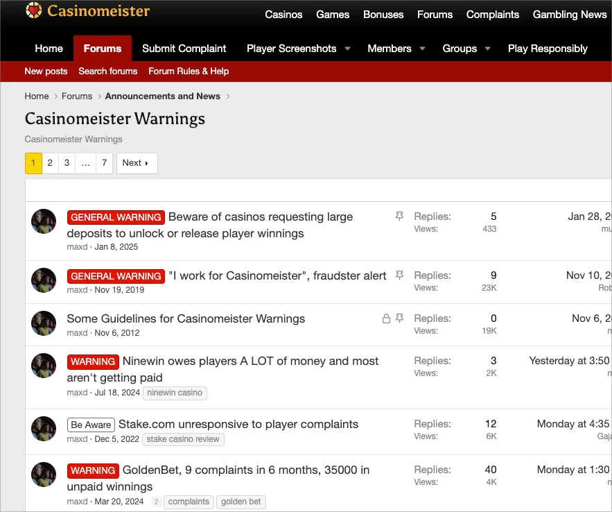The height and width of the screenshot is (512, 612).
Task: Open Gambling News in the top menu
Action: coord(570,15)
